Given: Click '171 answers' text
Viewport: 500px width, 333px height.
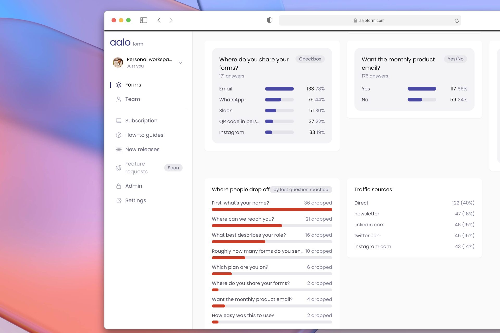Looking at the screenshot, I should pyautogui.click(x=232, y=76).
